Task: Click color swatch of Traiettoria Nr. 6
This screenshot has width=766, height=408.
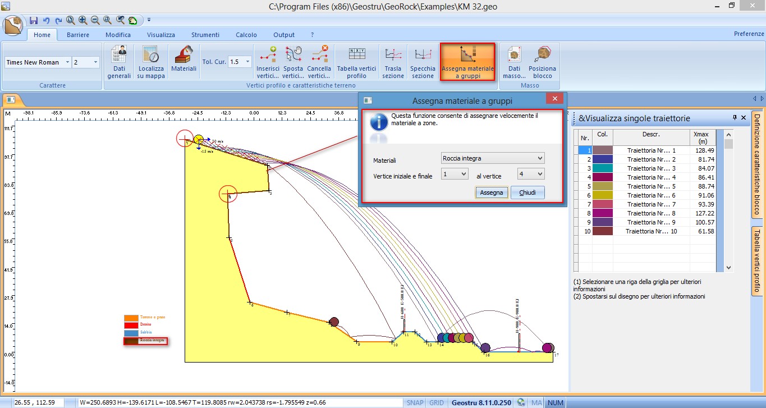Action: coord(603,195)
